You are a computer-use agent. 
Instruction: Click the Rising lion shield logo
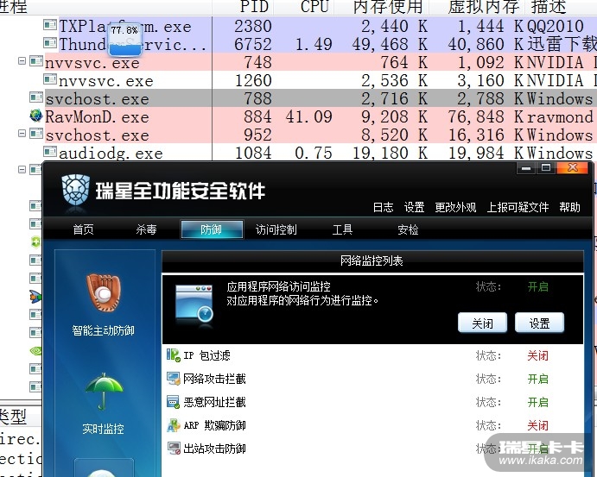pyautogui.click(x=75, y=190)
